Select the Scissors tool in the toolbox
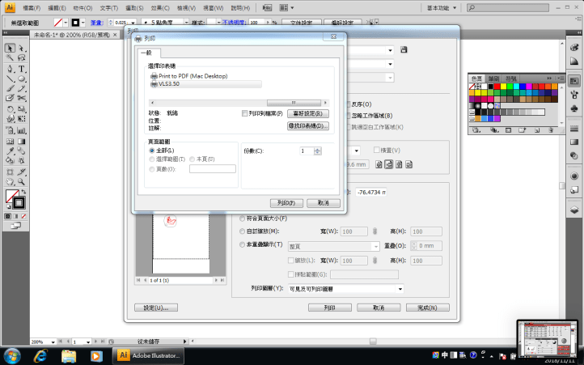The width and height of the screenshot is (584, 365). point(21,98)
